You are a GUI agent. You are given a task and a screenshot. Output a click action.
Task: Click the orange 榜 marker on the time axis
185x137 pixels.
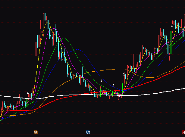(36, 132)
